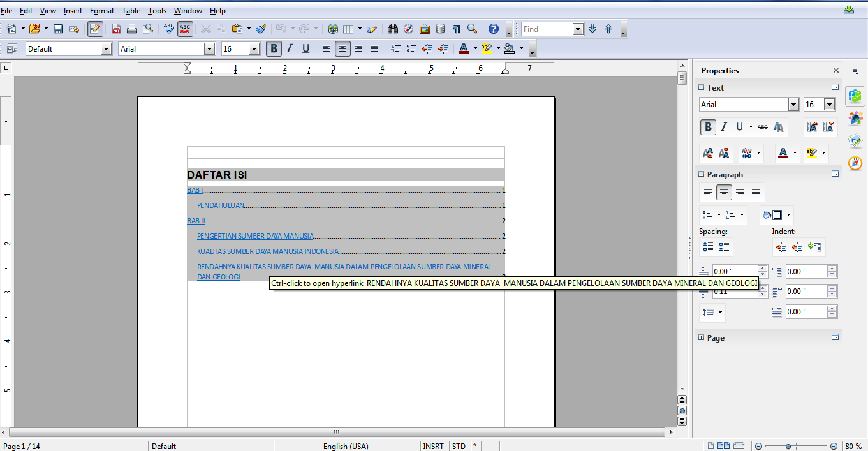868x451 pixels.
Task: Ctrl-click aside, click the PENDAHULUAN hyperlink
Action: coord(221,205)
